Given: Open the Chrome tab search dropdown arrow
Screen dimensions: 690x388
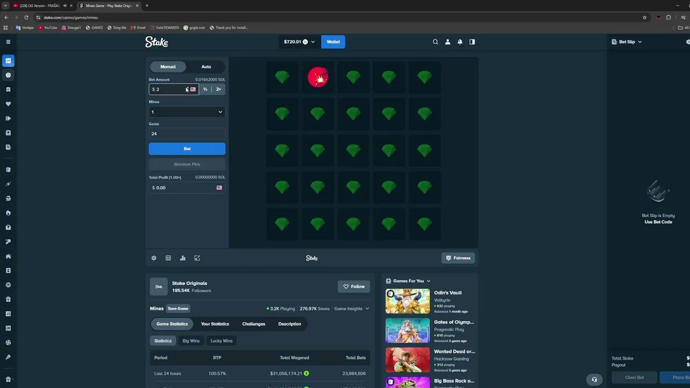Looking at the screenshot, I should [x=6, y=5].
